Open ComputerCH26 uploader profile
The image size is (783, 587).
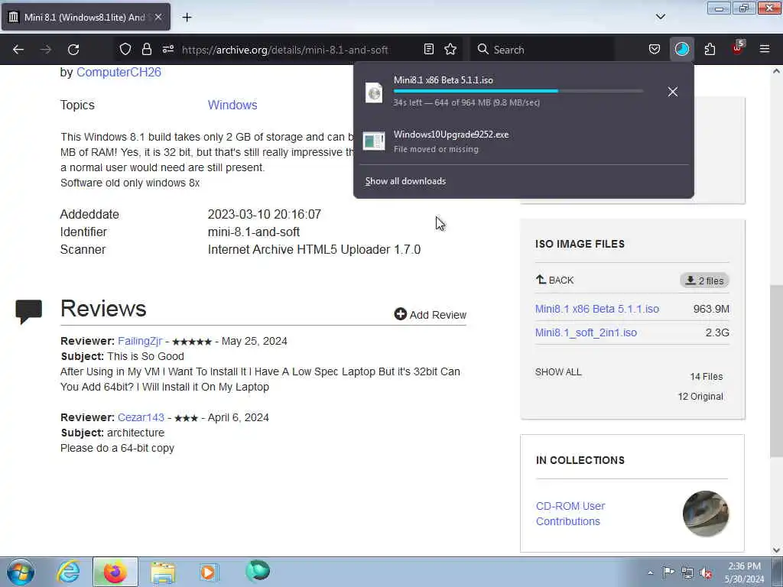119,72
